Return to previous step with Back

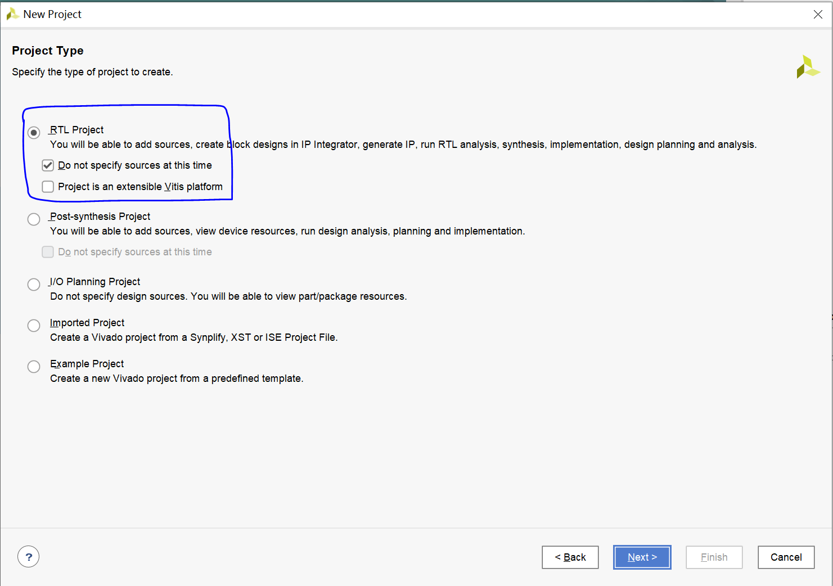[570, 557]
